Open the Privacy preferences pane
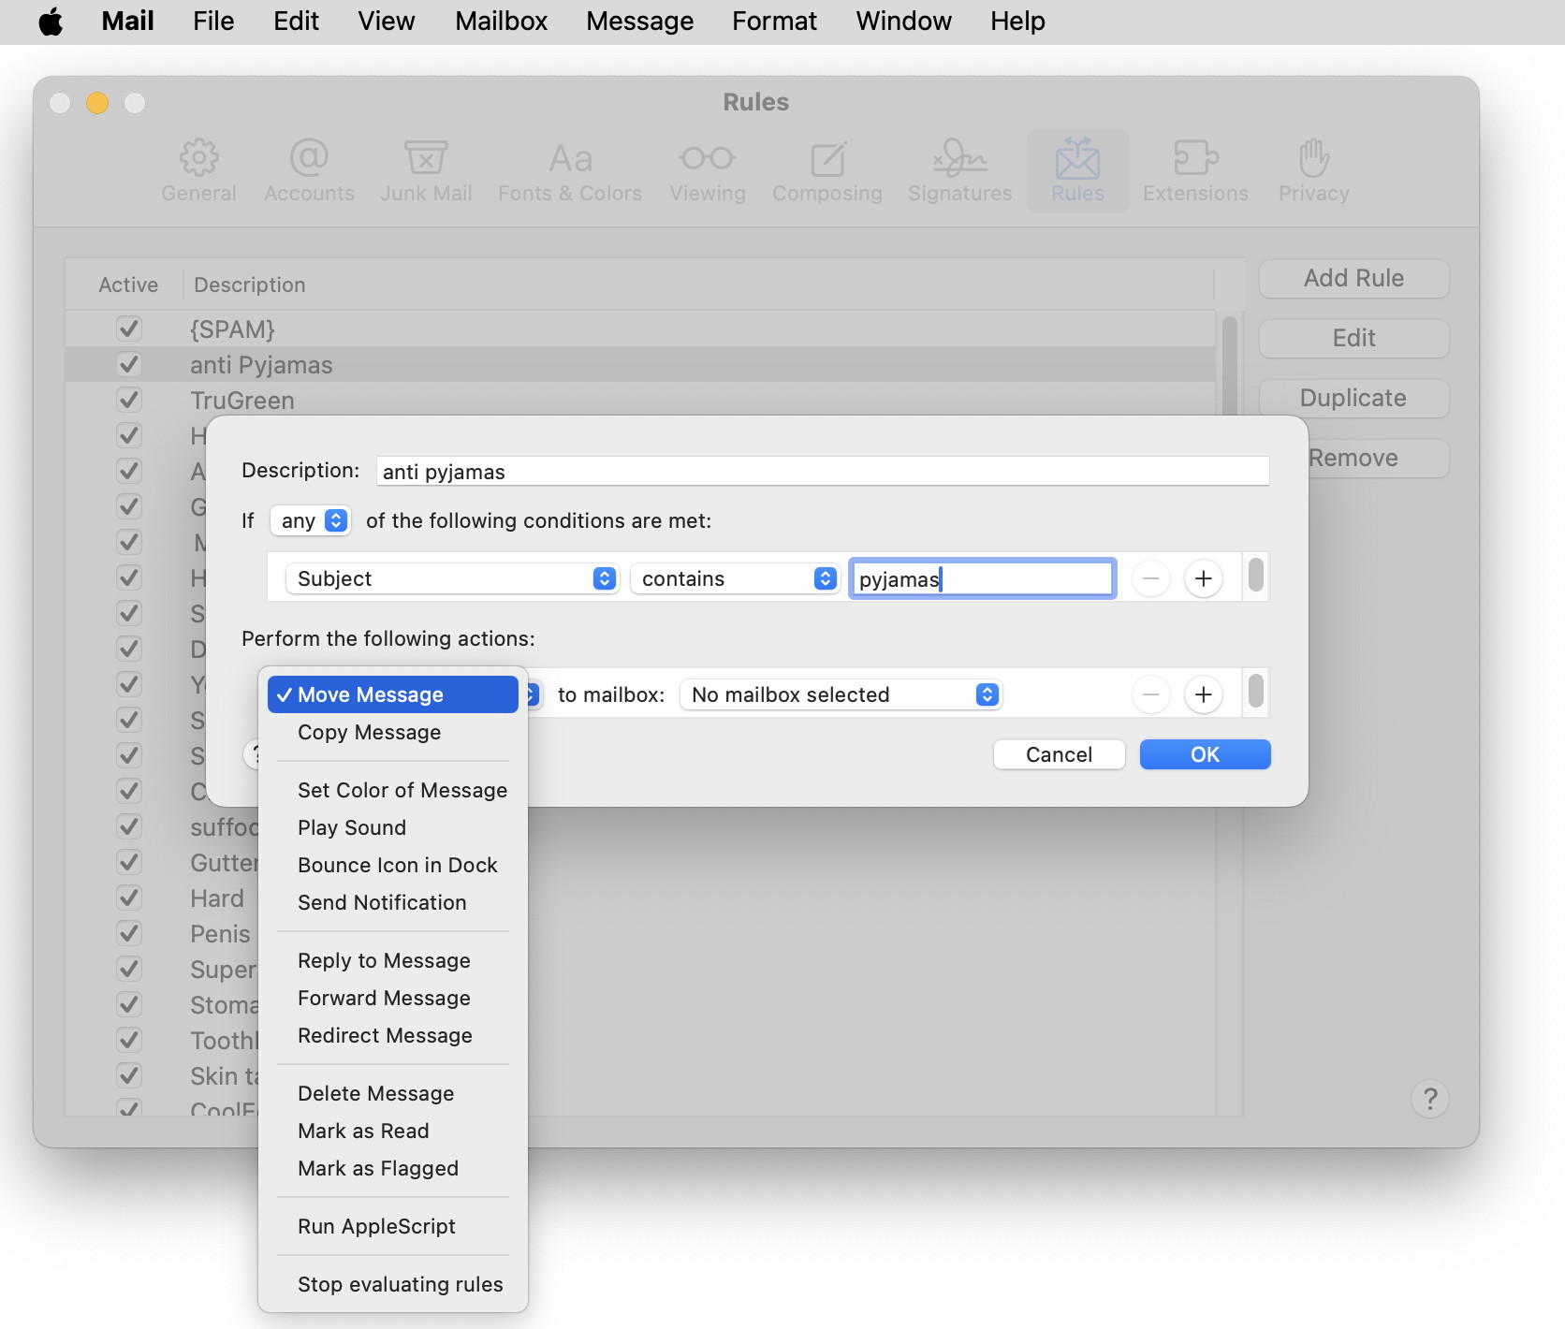Screen dimensions: 1565x1329 (1314, 171)
